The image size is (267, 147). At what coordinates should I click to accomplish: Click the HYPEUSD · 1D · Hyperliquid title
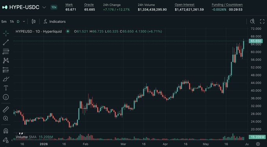(39, 31)
